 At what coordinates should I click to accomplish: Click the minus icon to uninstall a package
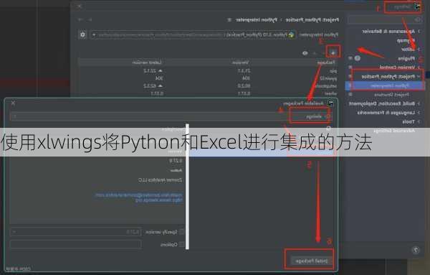click(324, 52)
